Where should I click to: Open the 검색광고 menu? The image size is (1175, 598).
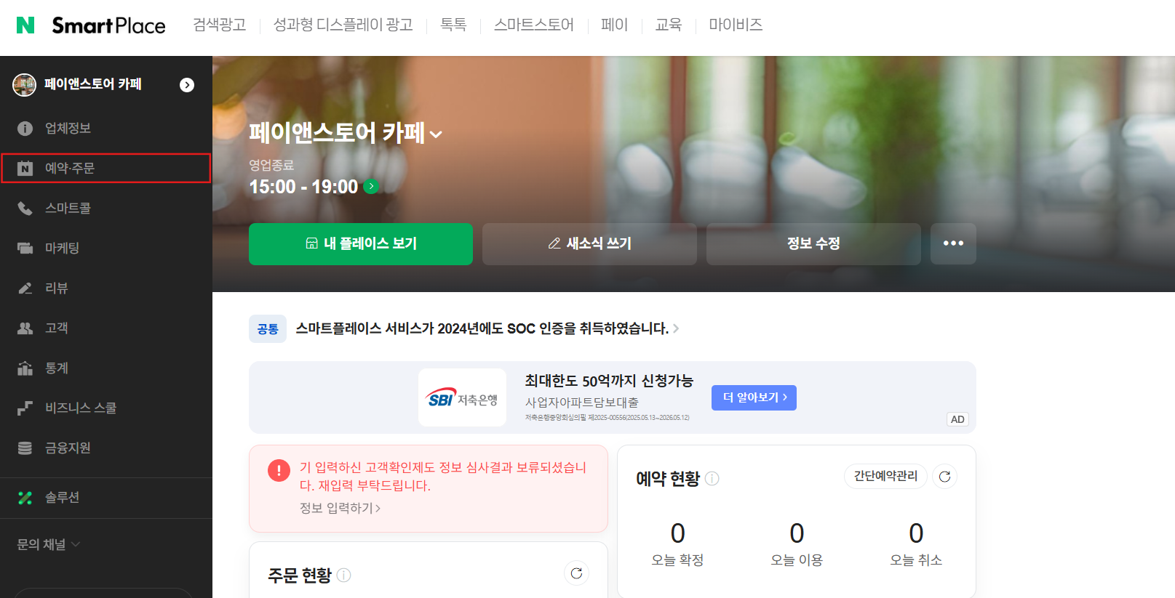[220, 25]
